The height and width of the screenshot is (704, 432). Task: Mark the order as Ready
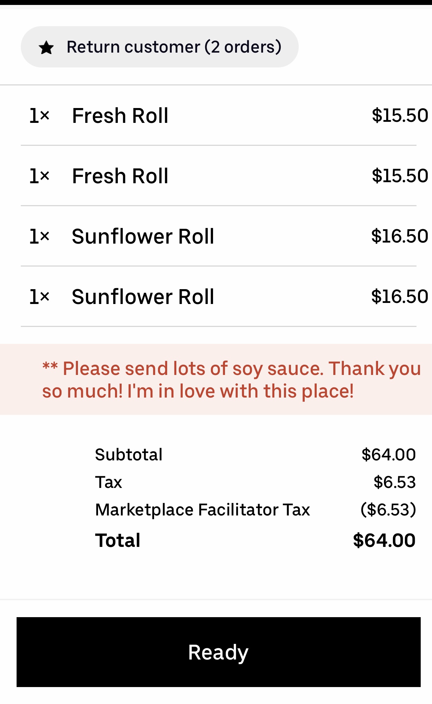pyautogui.click(x=218, y=652)
